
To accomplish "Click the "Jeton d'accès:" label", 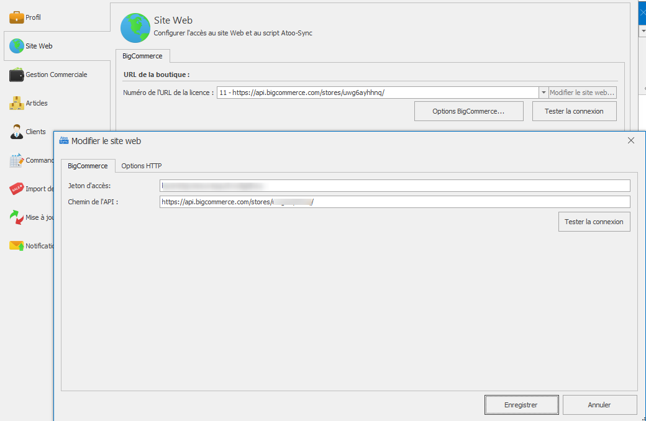I will [x=89, y=186].
